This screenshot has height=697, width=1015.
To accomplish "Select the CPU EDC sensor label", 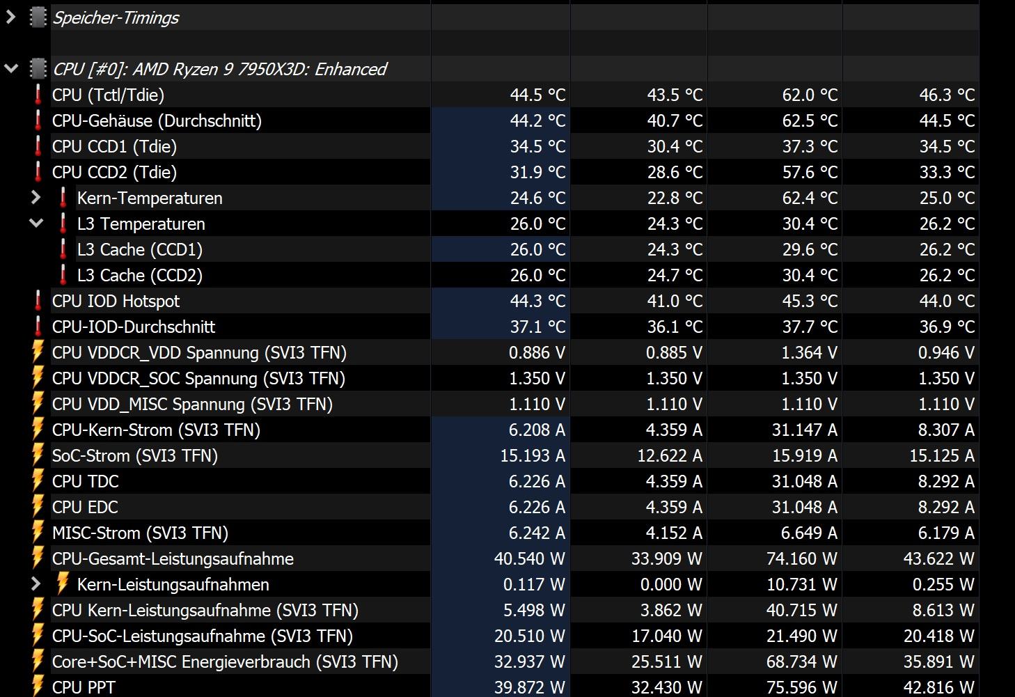I will [85, 507].
